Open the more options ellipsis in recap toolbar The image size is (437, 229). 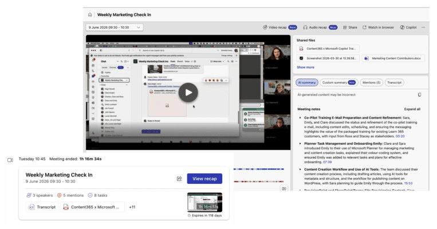(423, 27)
